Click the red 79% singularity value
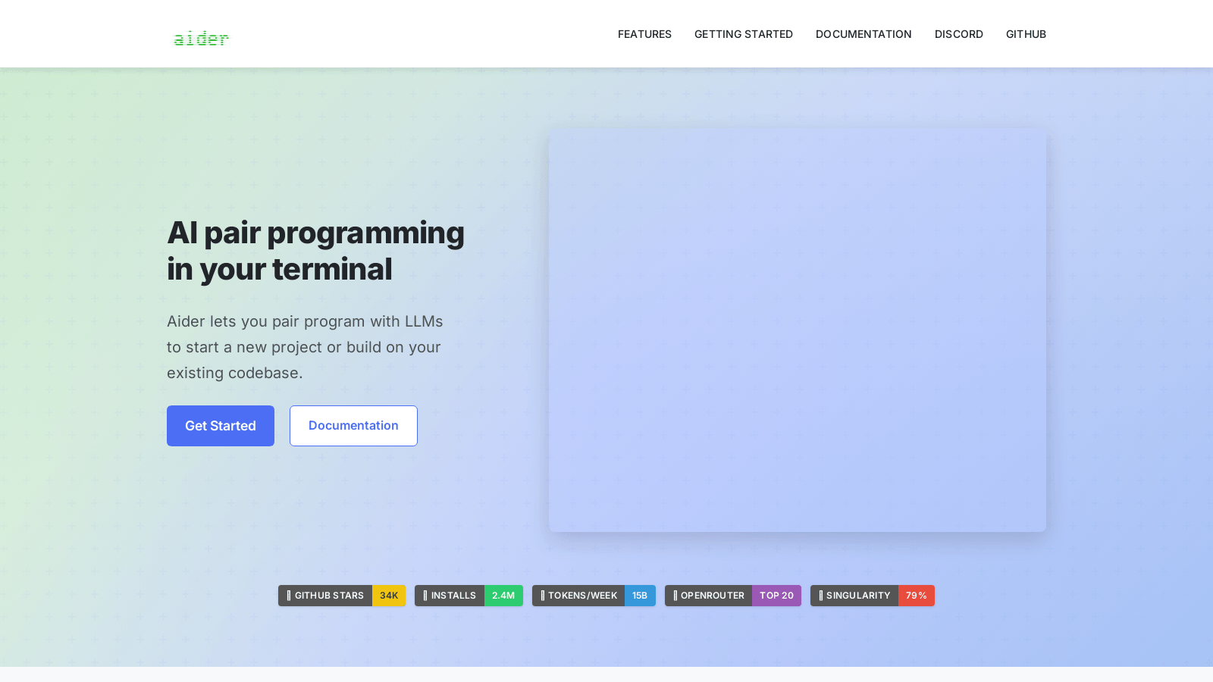 pyautogui.click(x=917, y=596)
